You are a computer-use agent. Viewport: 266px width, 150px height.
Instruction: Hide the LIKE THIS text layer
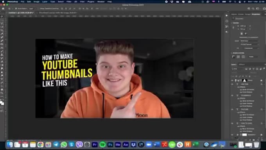pos(232,84)
